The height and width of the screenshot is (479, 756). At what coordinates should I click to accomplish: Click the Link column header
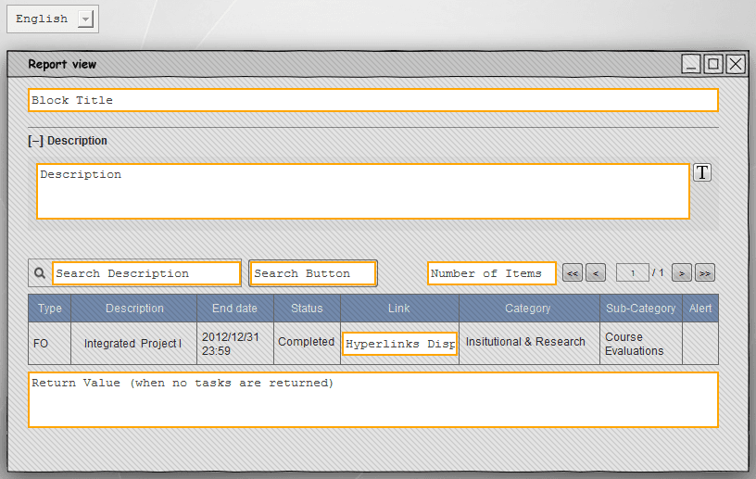point(399,309)
